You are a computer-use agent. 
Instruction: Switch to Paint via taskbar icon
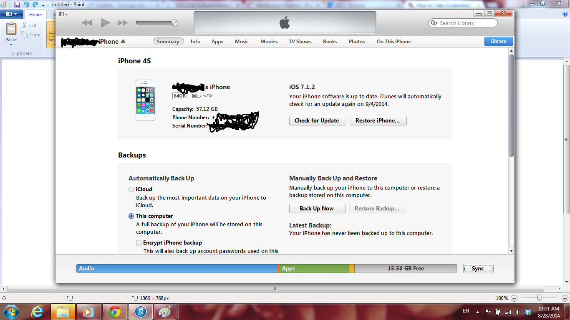[x=166, y=312]
